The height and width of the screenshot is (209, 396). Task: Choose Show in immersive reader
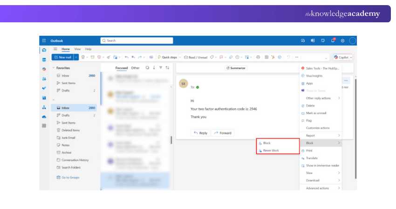[x=321, y=165]
